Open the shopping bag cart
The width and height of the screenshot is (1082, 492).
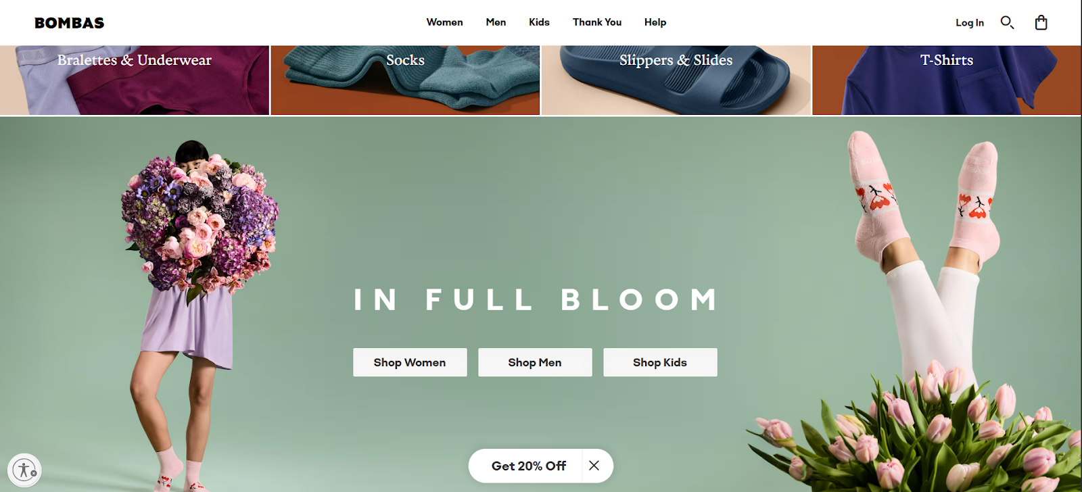[1041, 23]
